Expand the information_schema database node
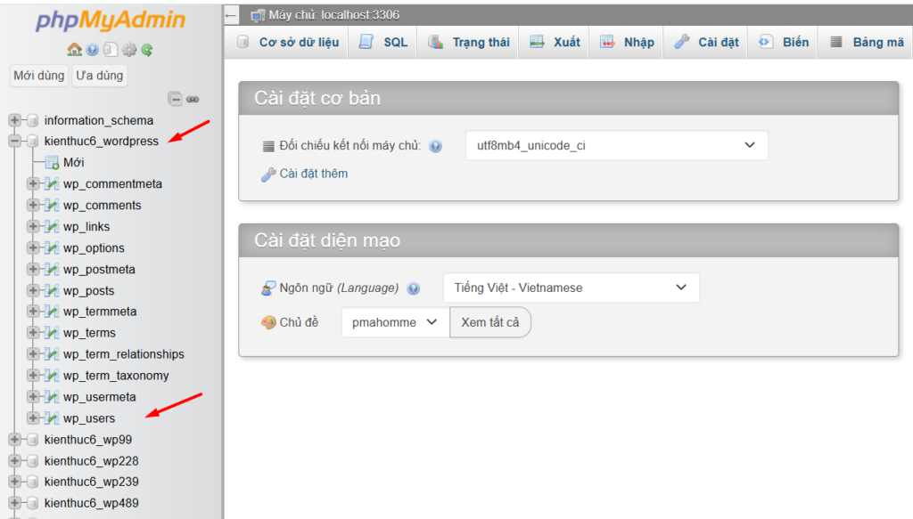Image resolution: width=913 pixels, height=519 pixels. pyautogui.click(x=14, y=120)
